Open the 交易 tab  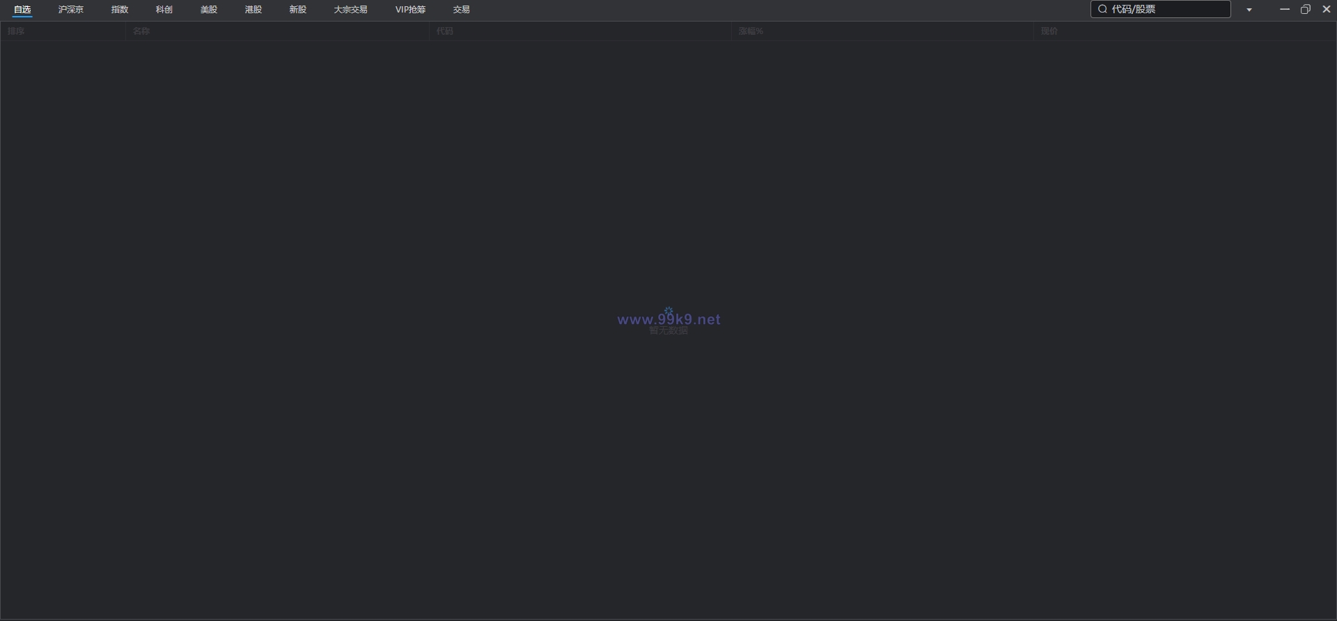pyautogui.click(x=462, y=10)
